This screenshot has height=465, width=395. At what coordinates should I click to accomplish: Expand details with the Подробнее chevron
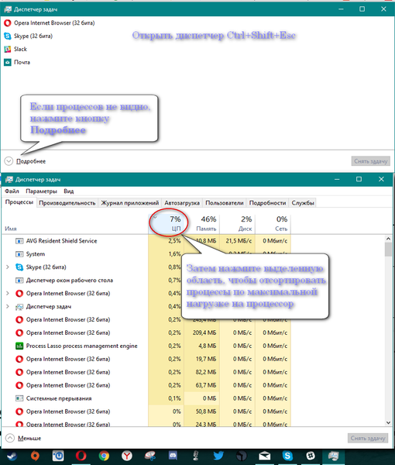[x=9, y=161]
